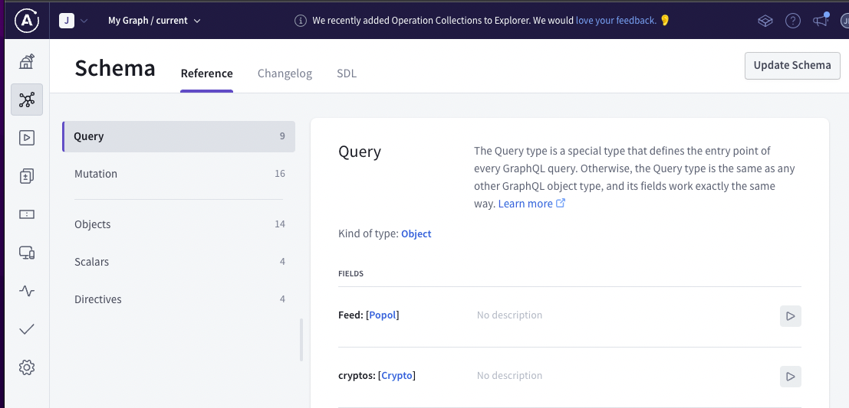
Task: Open the Learn more link
Action: pos(525,204)
